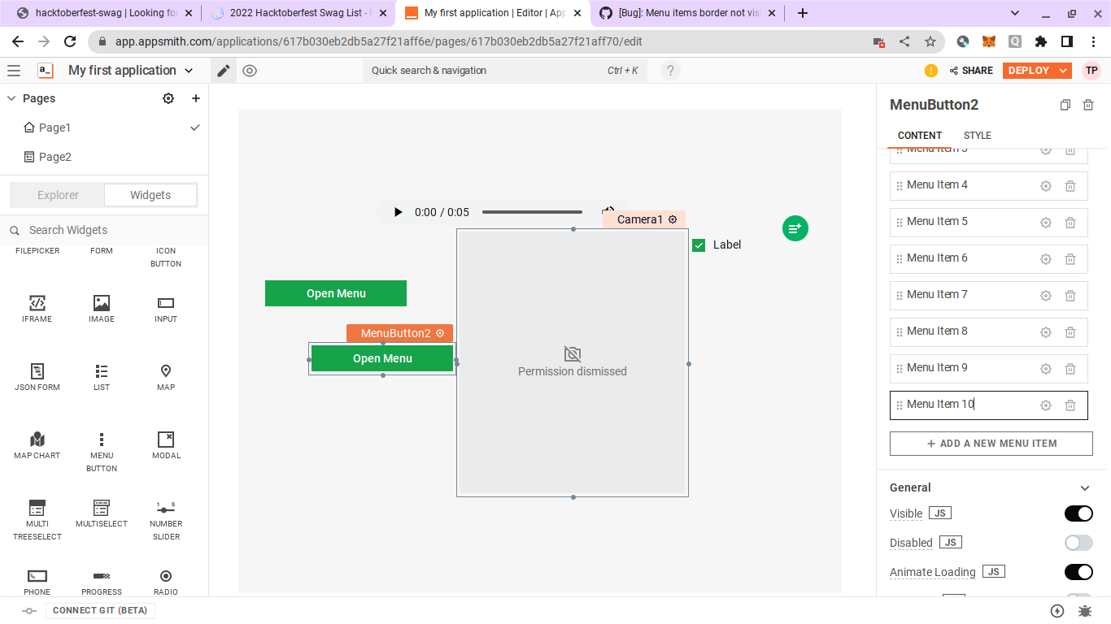
Task: Click the Appsmith logo icon
Action: [x=46, y=71]
